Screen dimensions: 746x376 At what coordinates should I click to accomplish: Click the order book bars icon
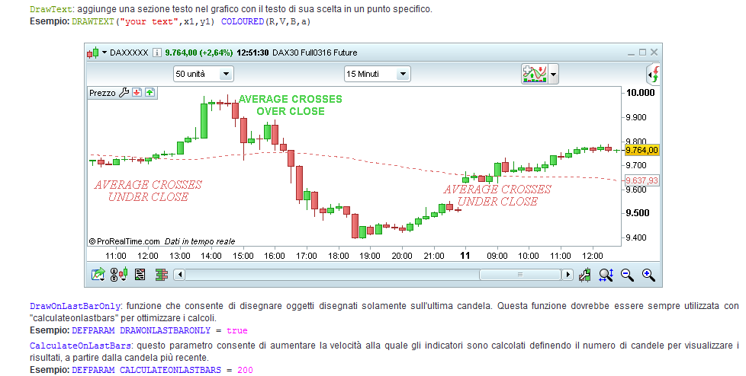(x=162, y=275)
